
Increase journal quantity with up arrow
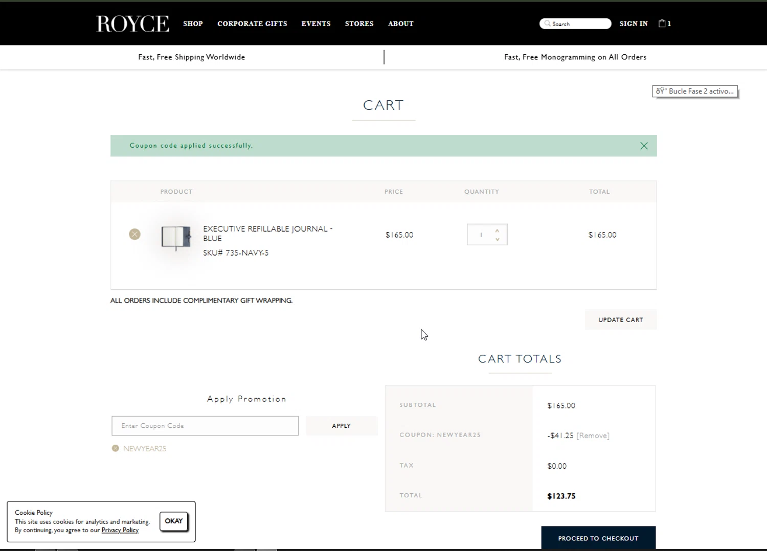[497, 231]
